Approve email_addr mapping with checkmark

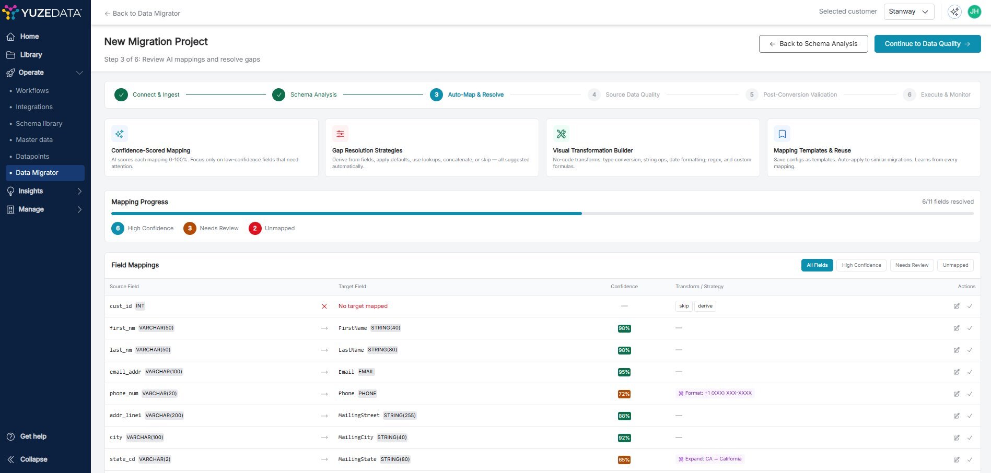click(x=970, y=372)
